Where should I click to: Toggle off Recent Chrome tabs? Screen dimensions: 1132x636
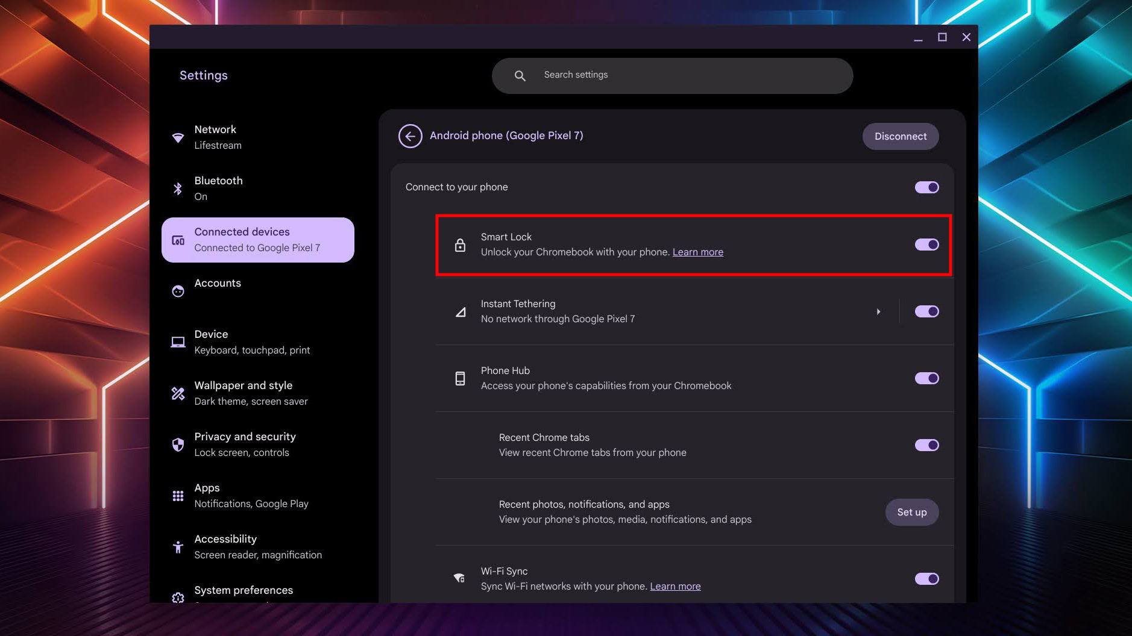coord(926,445)
